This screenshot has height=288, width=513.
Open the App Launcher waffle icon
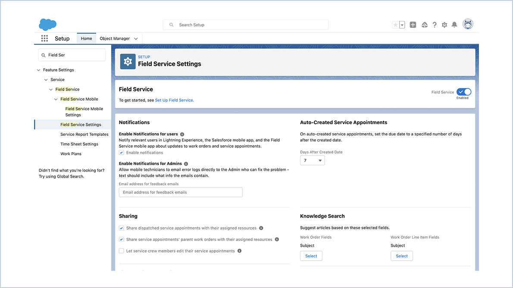pos(44,38)
